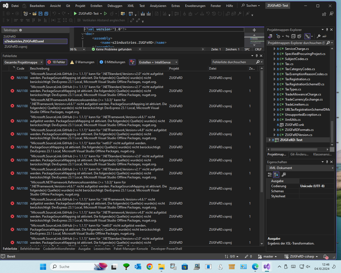
Task: Click the Suchen search button in title bar
Action: pyautogui.click(x=250, y=6)
